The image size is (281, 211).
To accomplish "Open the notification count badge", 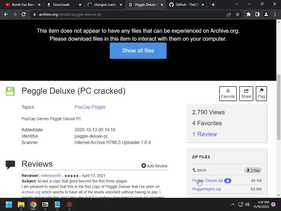I will (274, 204).
